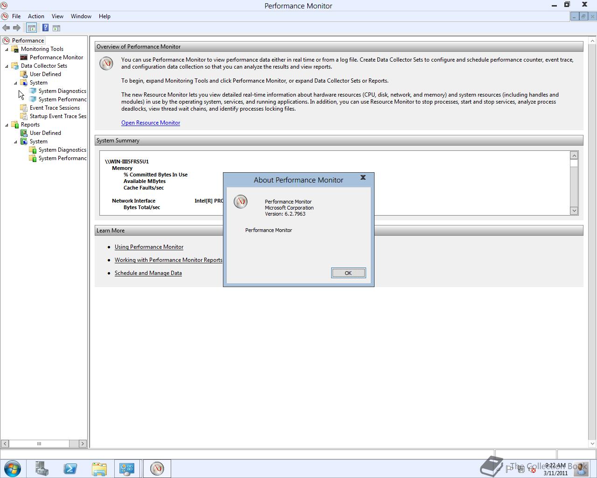Click Bytes Total/sec counter text
Viewport: 597px width, 478px height.
(x=142, y=207)
